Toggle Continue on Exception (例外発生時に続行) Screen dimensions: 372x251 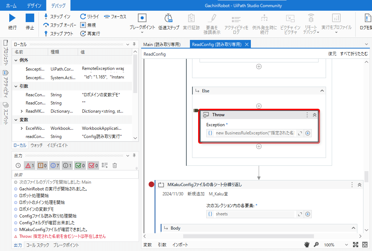tap(264, 24)
